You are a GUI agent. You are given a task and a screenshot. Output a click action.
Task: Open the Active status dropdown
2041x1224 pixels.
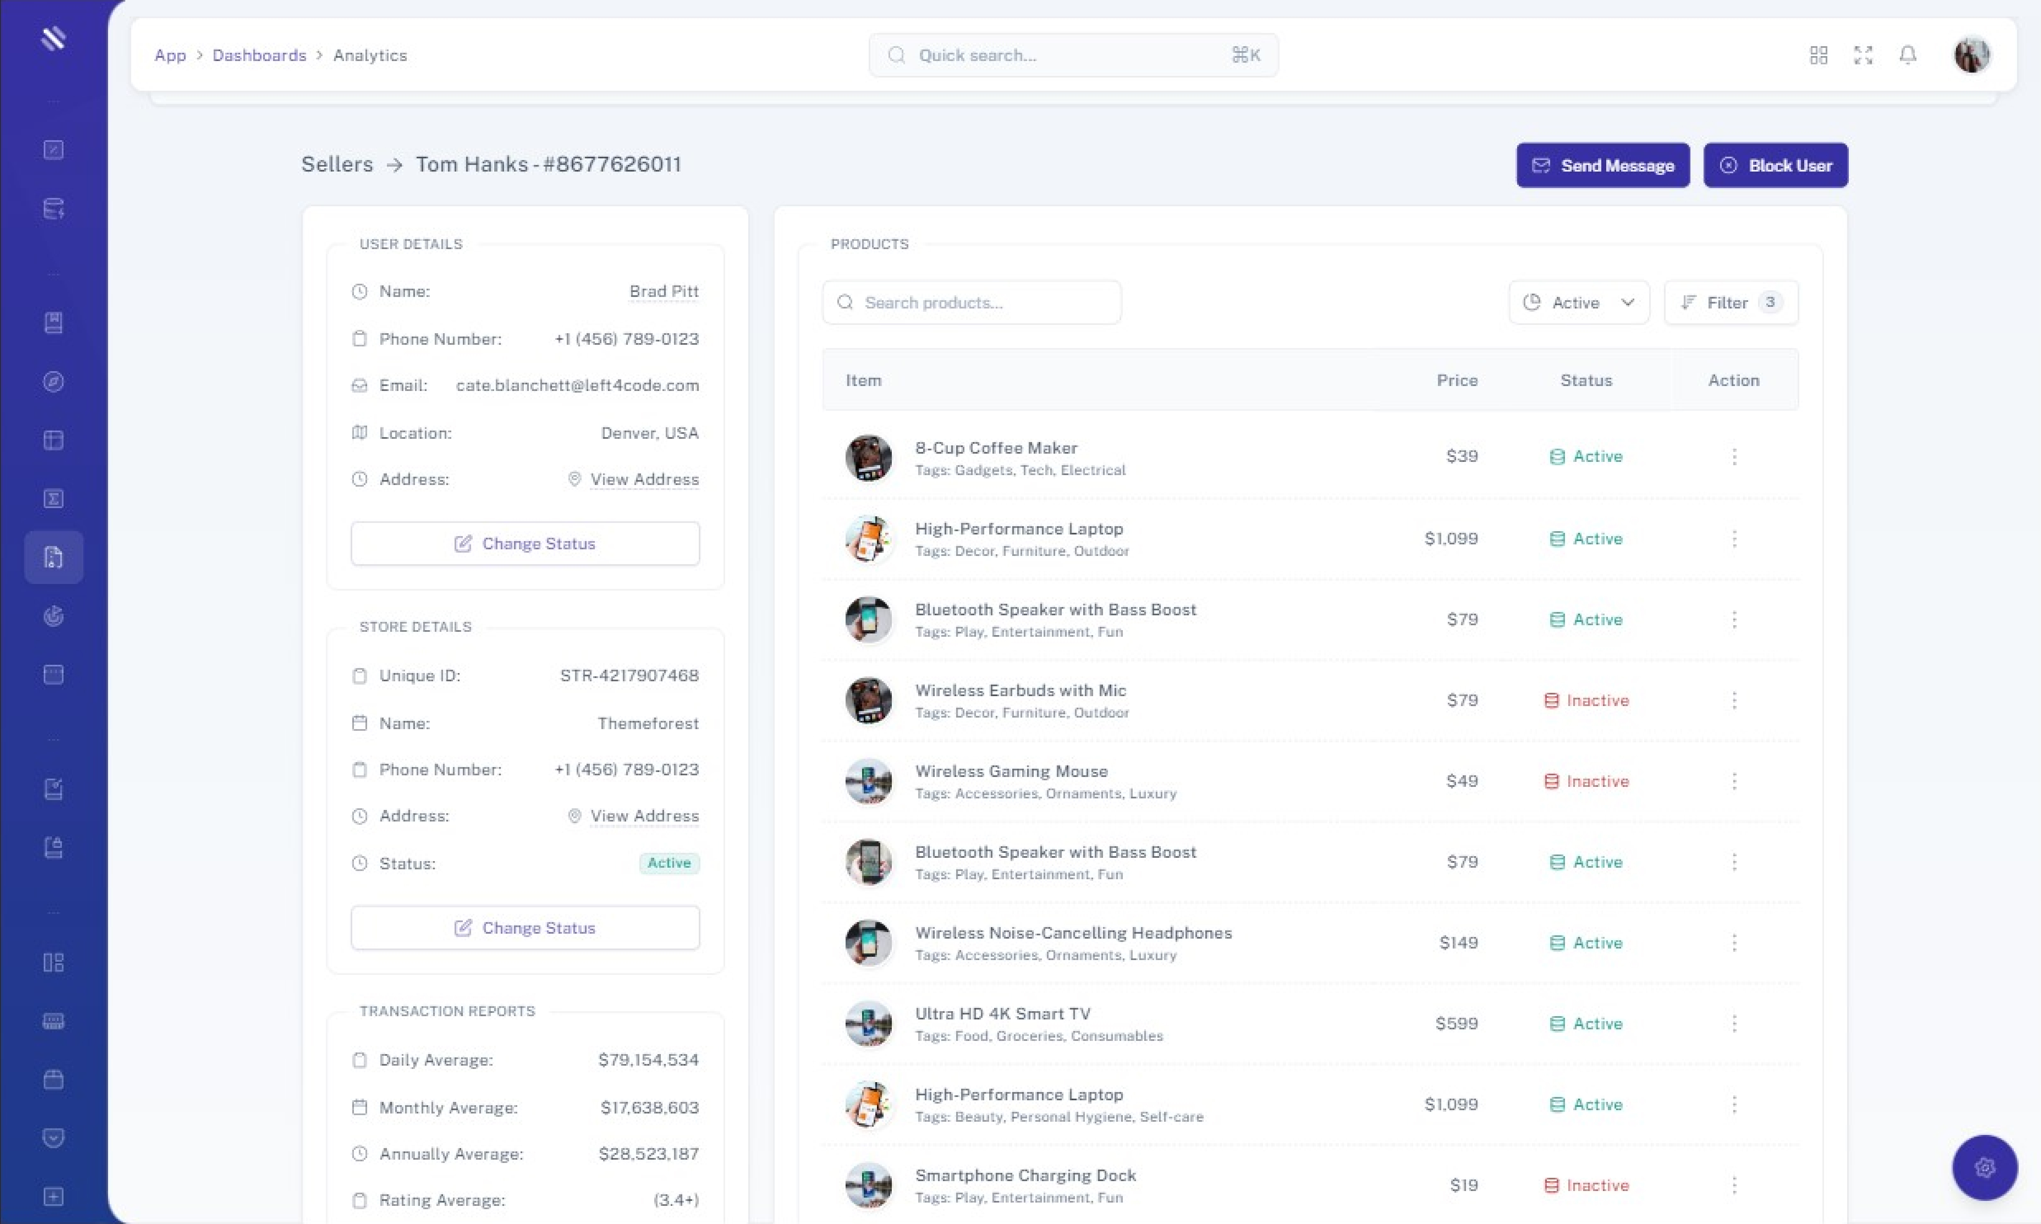(1578, 303)
